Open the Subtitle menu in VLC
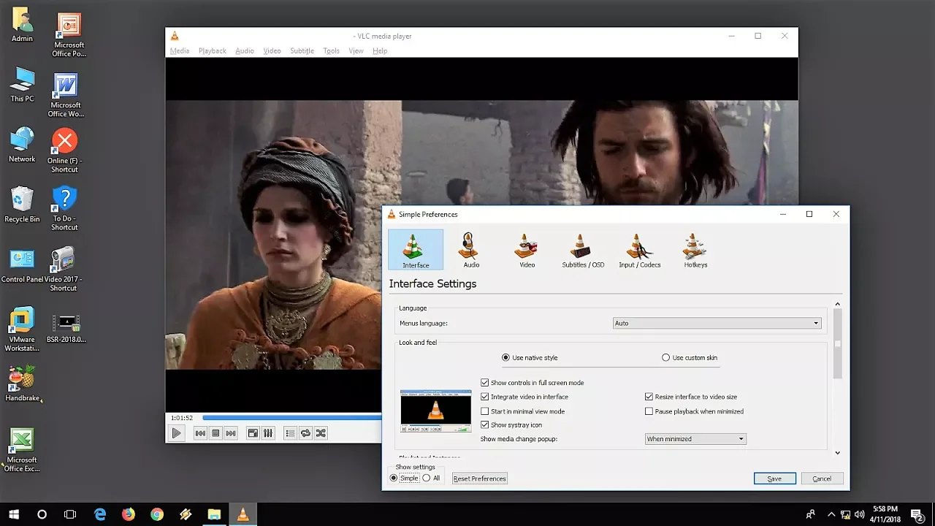Screen dimensions: 935x526 [x=302, y=51]
